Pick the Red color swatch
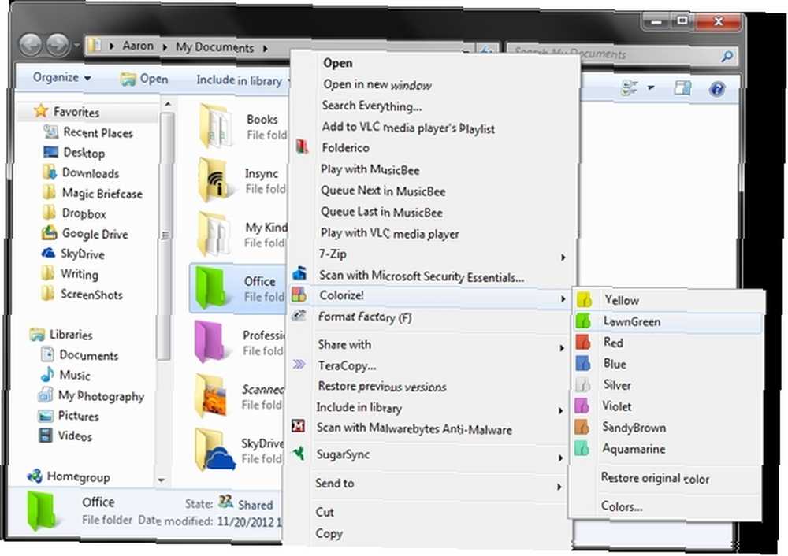The width and height of the screenshot is (788, 556). click(x=583, y=342)
